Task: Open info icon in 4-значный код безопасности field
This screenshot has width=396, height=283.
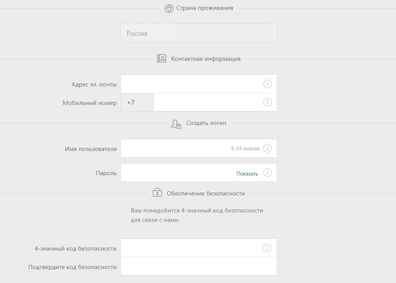Action: coord(267,248)
